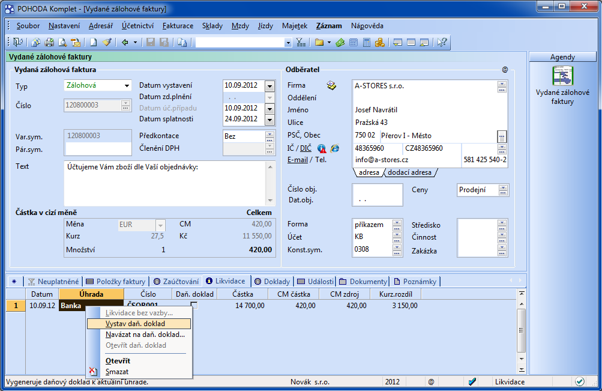Open the Datum vystavení calendar dropdown
Viewport: 602px width, 391px height.
[270, 86]
